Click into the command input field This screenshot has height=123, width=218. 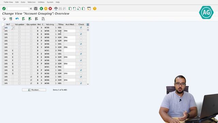coord(18,9)
